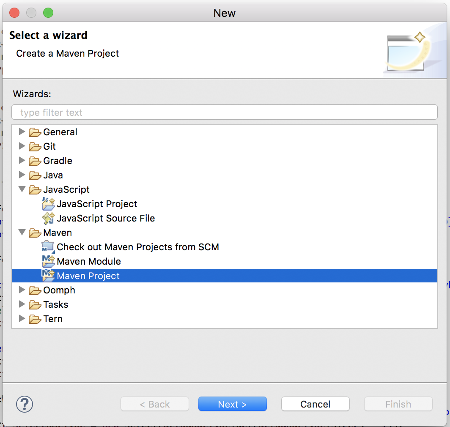Click the Maven Module wizard icon
This screenshot has height=427, width=450.
[x=47, y=261]
